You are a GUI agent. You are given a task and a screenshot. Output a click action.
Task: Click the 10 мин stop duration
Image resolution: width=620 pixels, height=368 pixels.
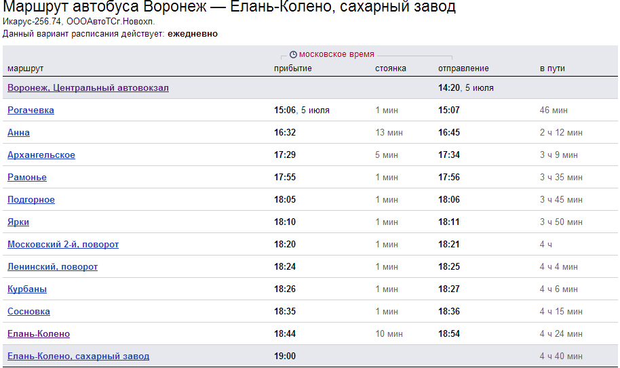point(389,334)
